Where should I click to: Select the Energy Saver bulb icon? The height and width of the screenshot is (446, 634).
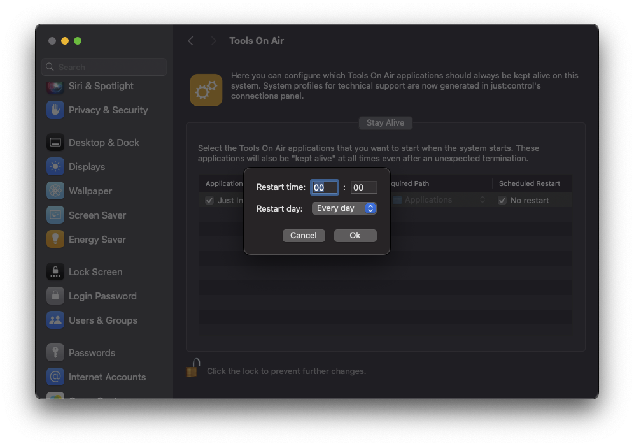(55, 239)
